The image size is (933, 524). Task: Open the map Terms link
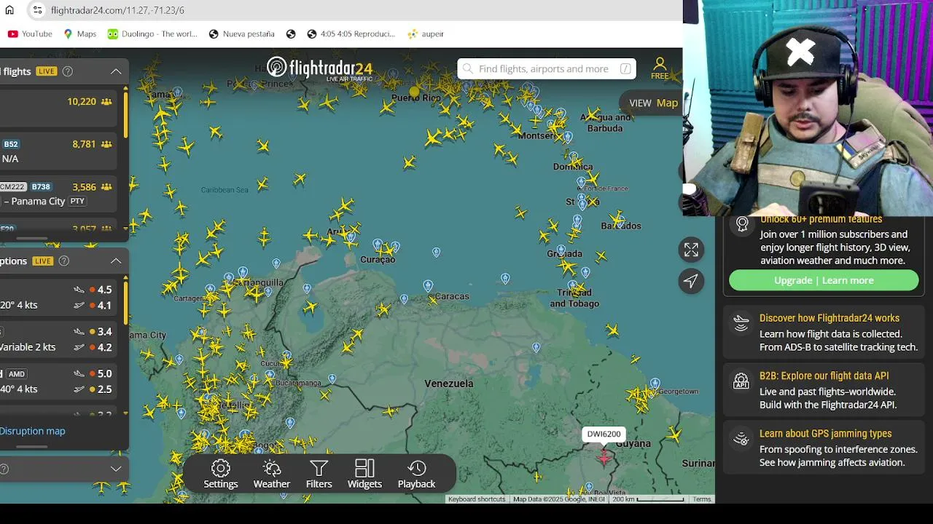tap(702, 499)
